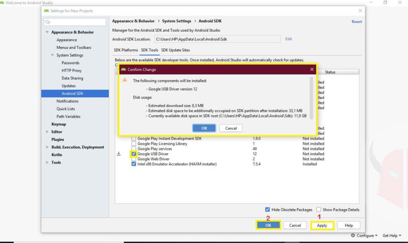The height and width of the screenshot is (243, 408).
Task: Select Appearance in settings tree
Action: coord(67,40)
